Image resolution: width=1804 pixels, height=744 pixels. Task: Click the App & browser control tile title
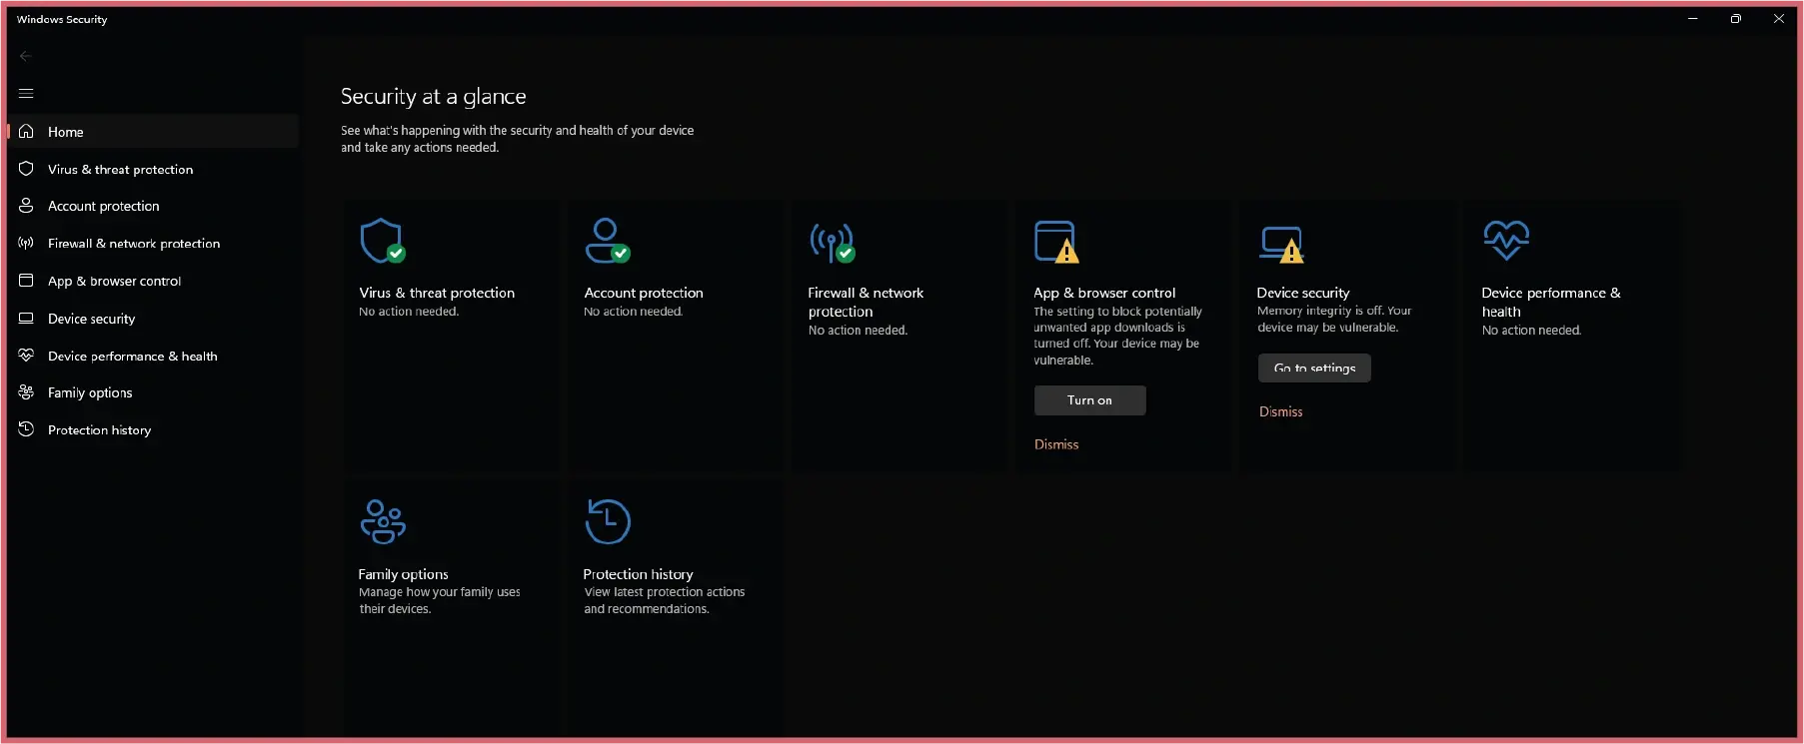point(1104,293)
